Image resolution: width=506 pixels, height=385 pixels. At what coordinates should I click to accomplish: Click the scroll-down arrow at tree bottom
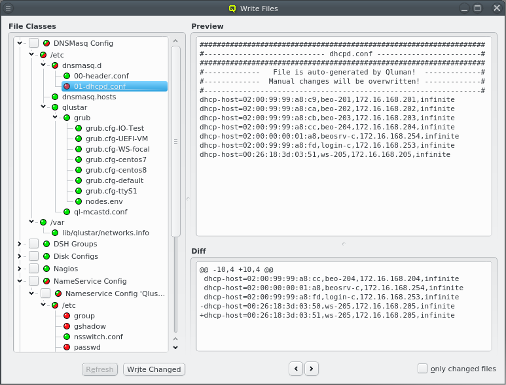[x=175, y=347]
